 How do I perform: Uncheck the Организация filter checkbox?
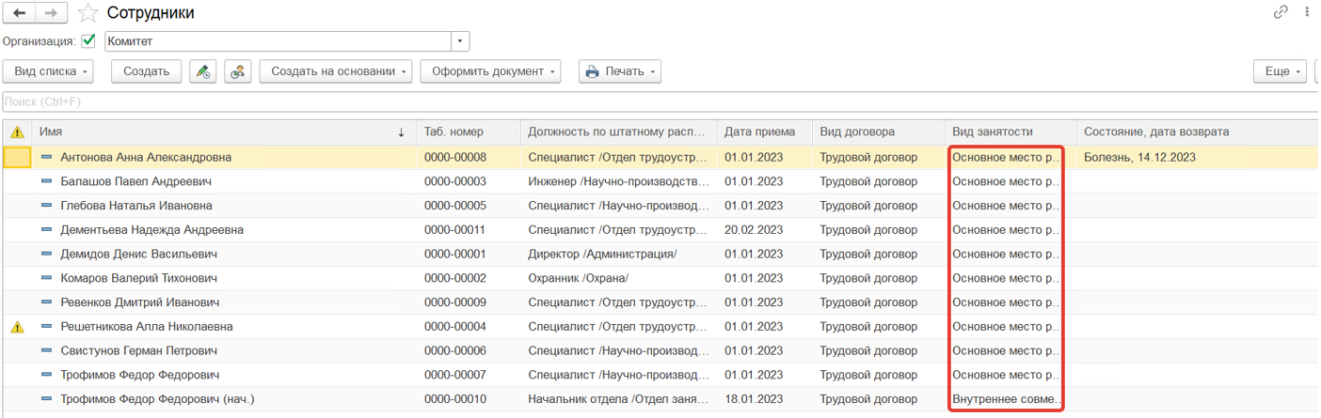[89, 41]
